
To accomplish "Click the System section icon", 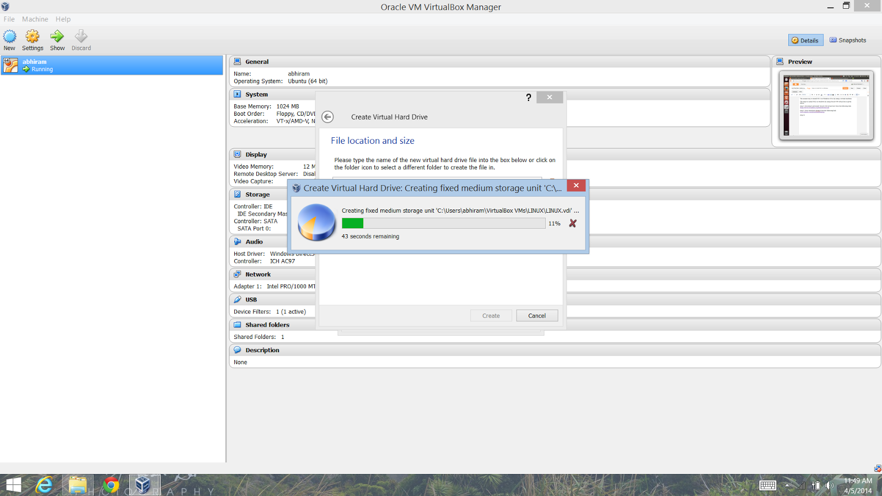I will coord(237,94).
